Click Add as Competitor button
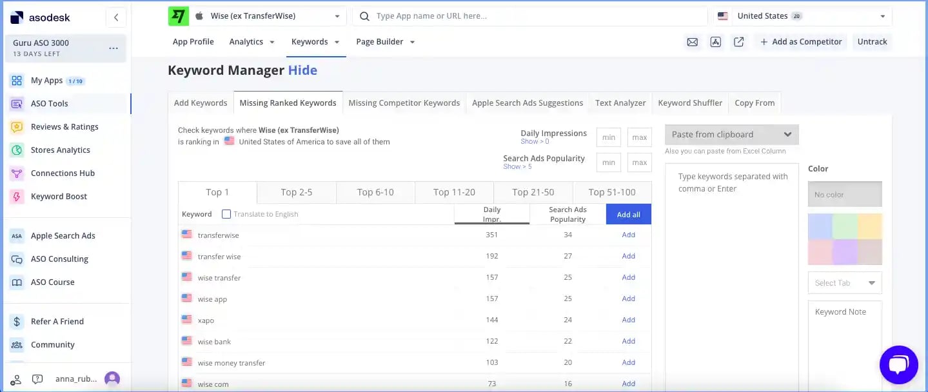Viewport: 928px width, 392px height. pos(800,42)
